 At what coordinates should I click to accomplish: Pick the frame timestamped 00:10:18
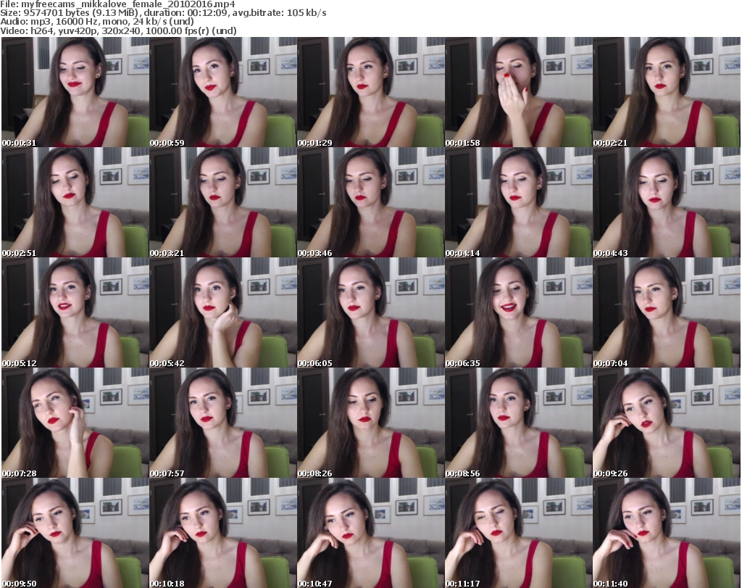(223, 533)
